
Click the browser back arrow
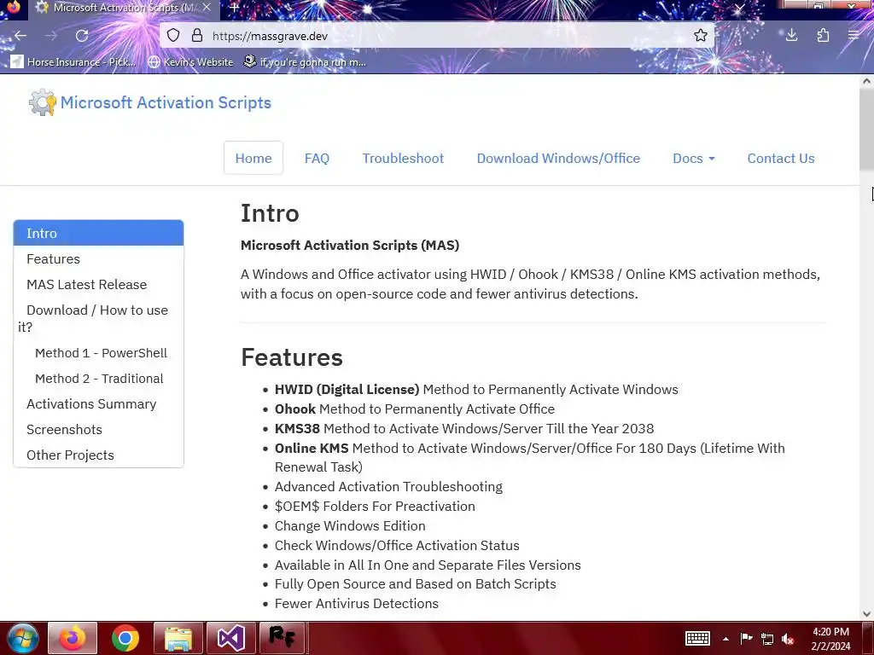(x=20, y=36)
